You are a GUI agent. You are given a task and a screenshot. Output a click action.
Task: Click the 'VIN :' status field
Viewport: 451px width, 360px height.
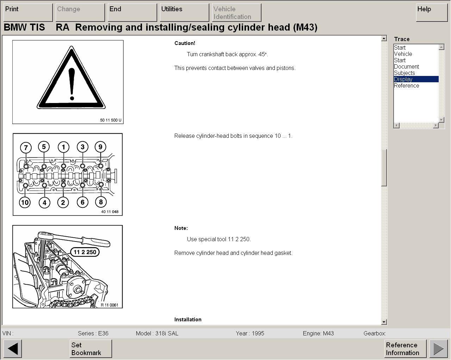[x=8, y=334]
